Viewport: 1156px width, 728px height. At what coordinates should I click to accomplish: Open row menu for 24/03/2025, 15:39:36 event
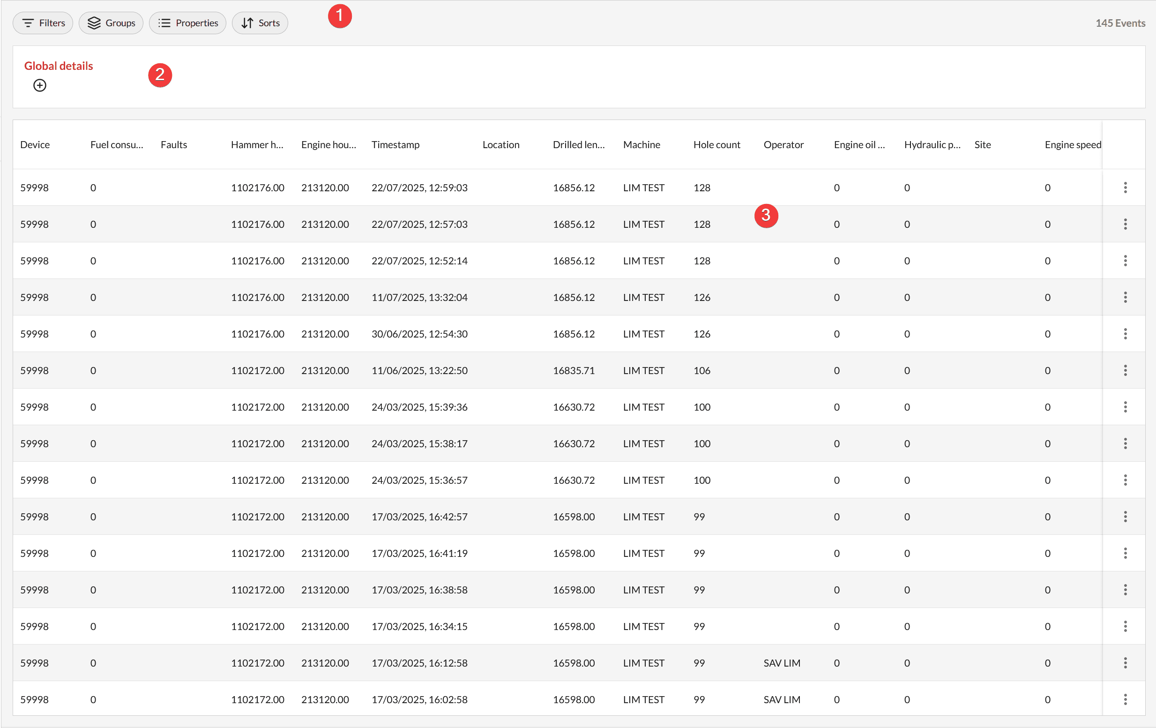click(x=1125, y=407)
